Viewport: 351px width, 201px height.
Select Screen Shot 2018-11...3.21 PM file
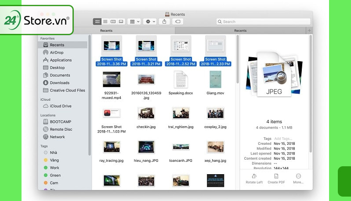[146, 51]
